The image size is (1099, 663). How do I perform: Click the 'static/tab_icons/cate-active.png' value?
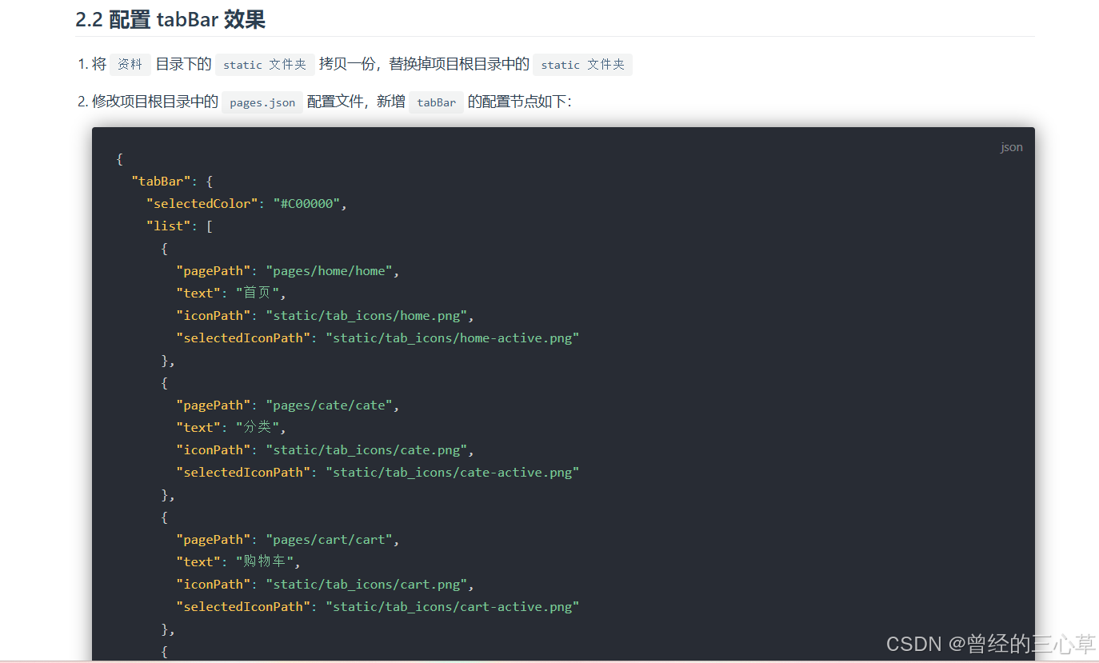452,473
